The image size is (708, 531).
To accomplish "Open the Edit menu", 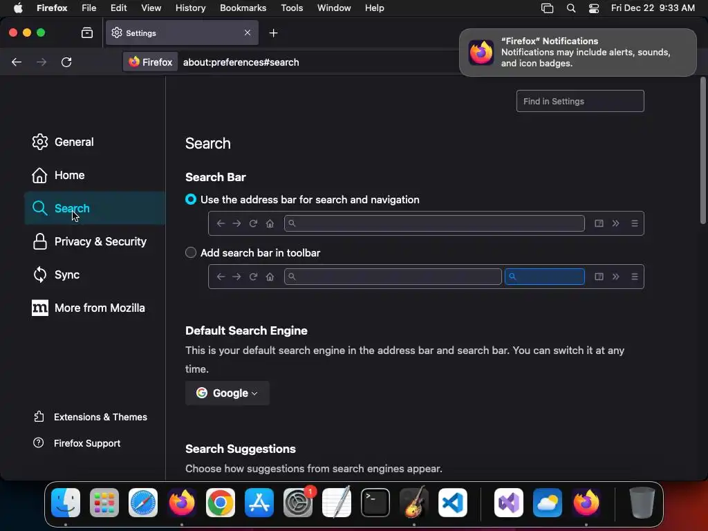I will [119, 8].
